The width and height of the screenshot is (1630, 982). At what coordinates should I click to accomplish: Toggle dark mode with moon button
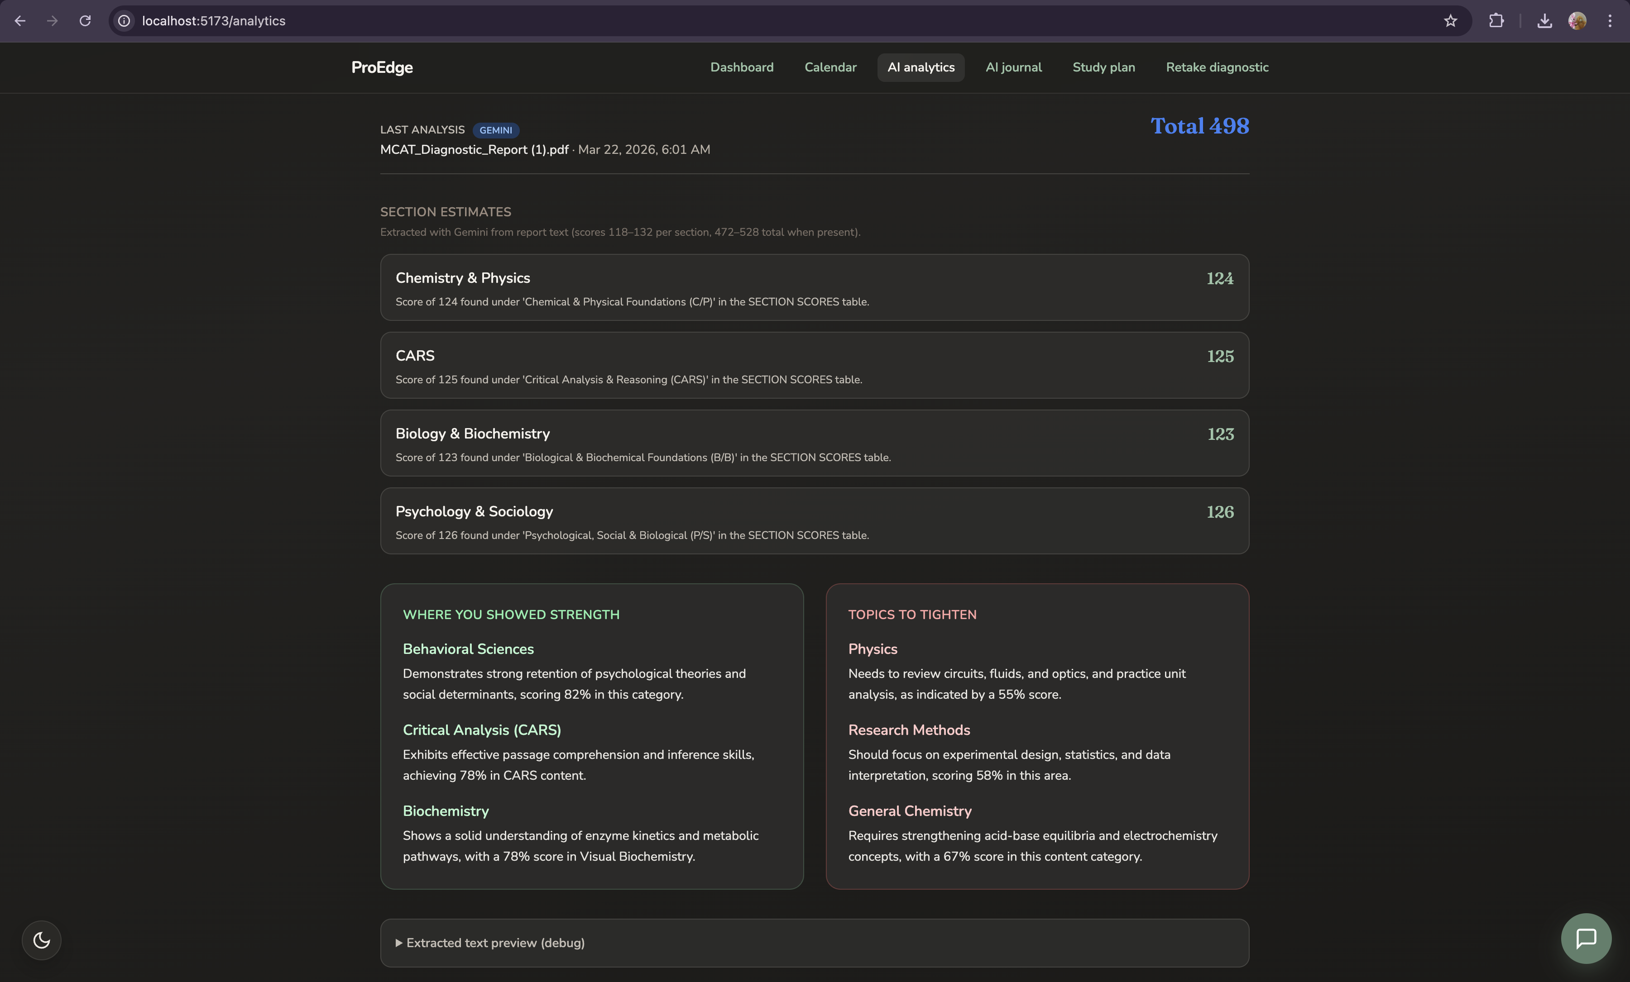tap(42, 939)
